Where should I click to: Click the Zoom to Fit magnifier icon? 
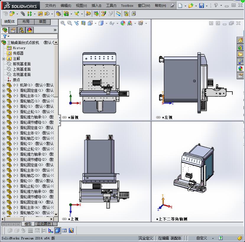[63, 23]
